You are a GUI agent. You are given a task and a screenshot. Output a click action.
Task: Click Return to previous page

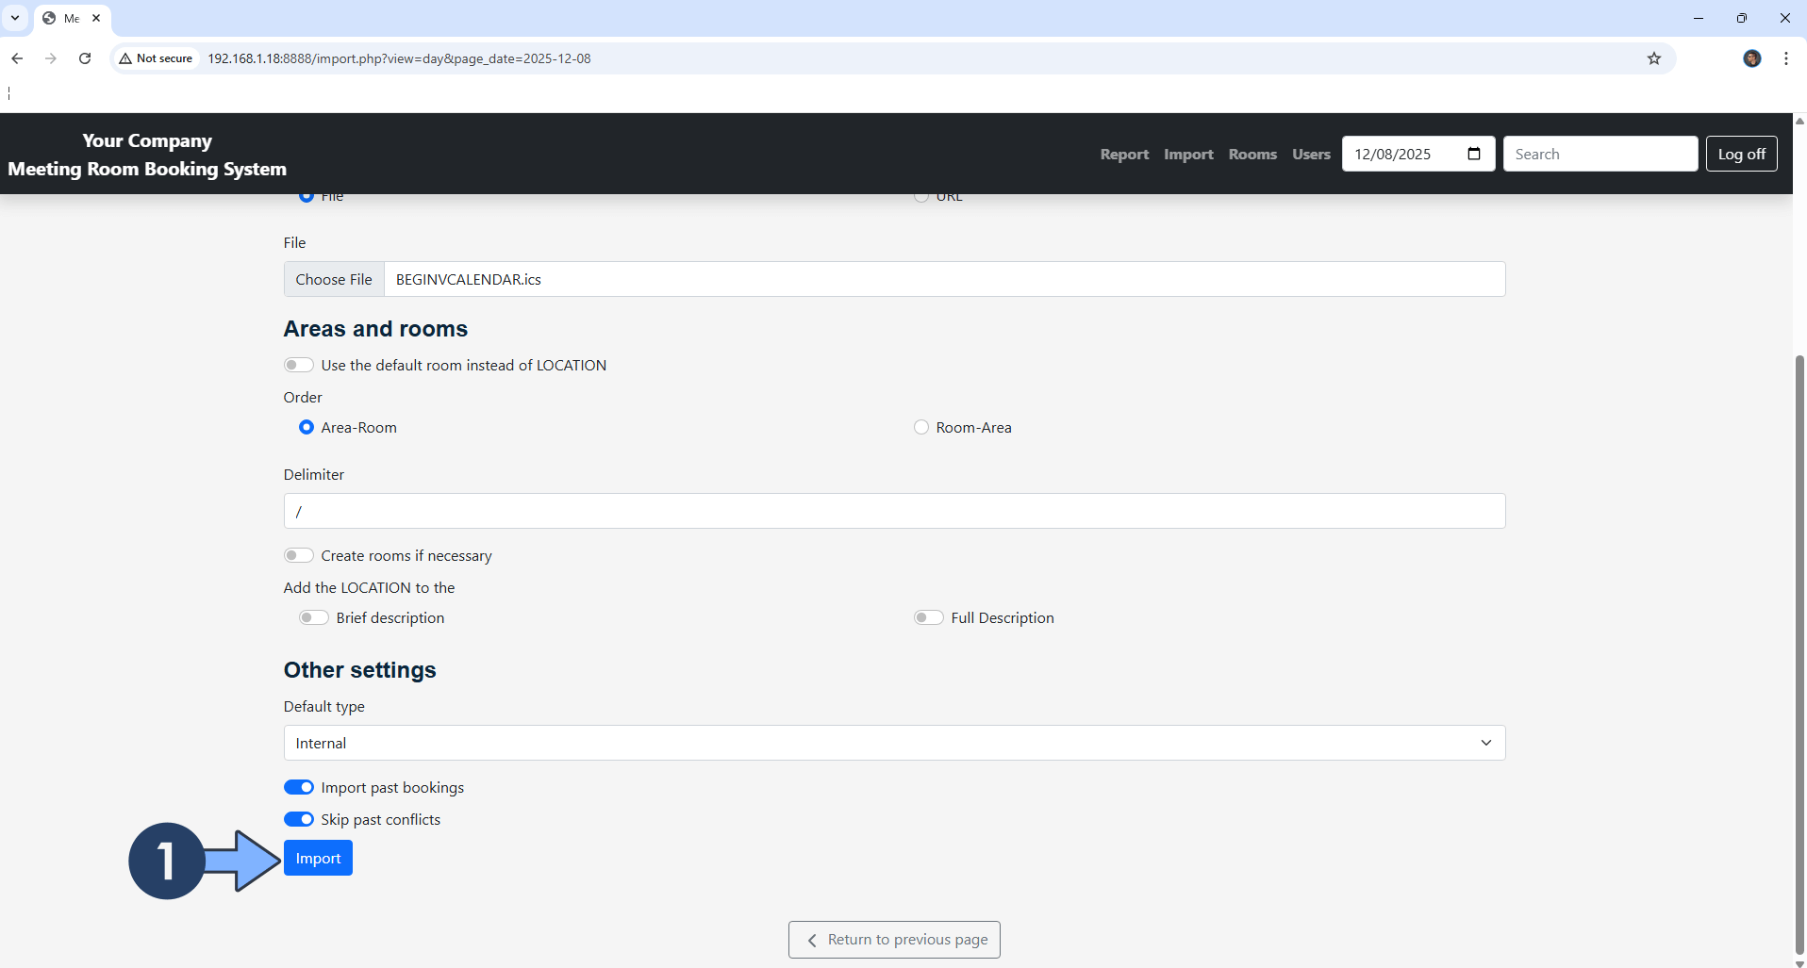click(892, 939)
